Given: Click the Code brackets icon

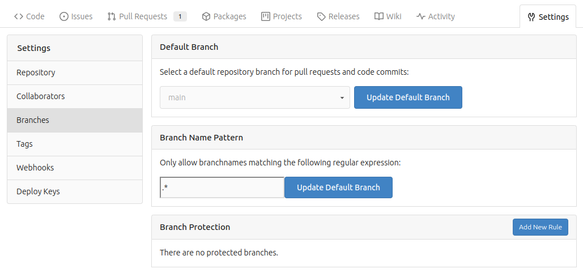Looking at the screenshot, I should click(x=18, y=16).
